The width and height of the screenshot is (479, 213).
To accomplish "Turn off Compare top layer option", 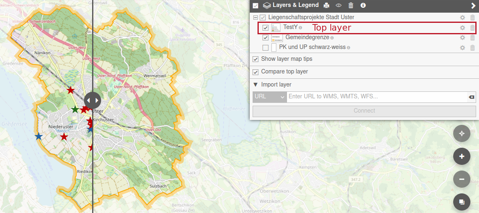I will [x=256, y=72].
